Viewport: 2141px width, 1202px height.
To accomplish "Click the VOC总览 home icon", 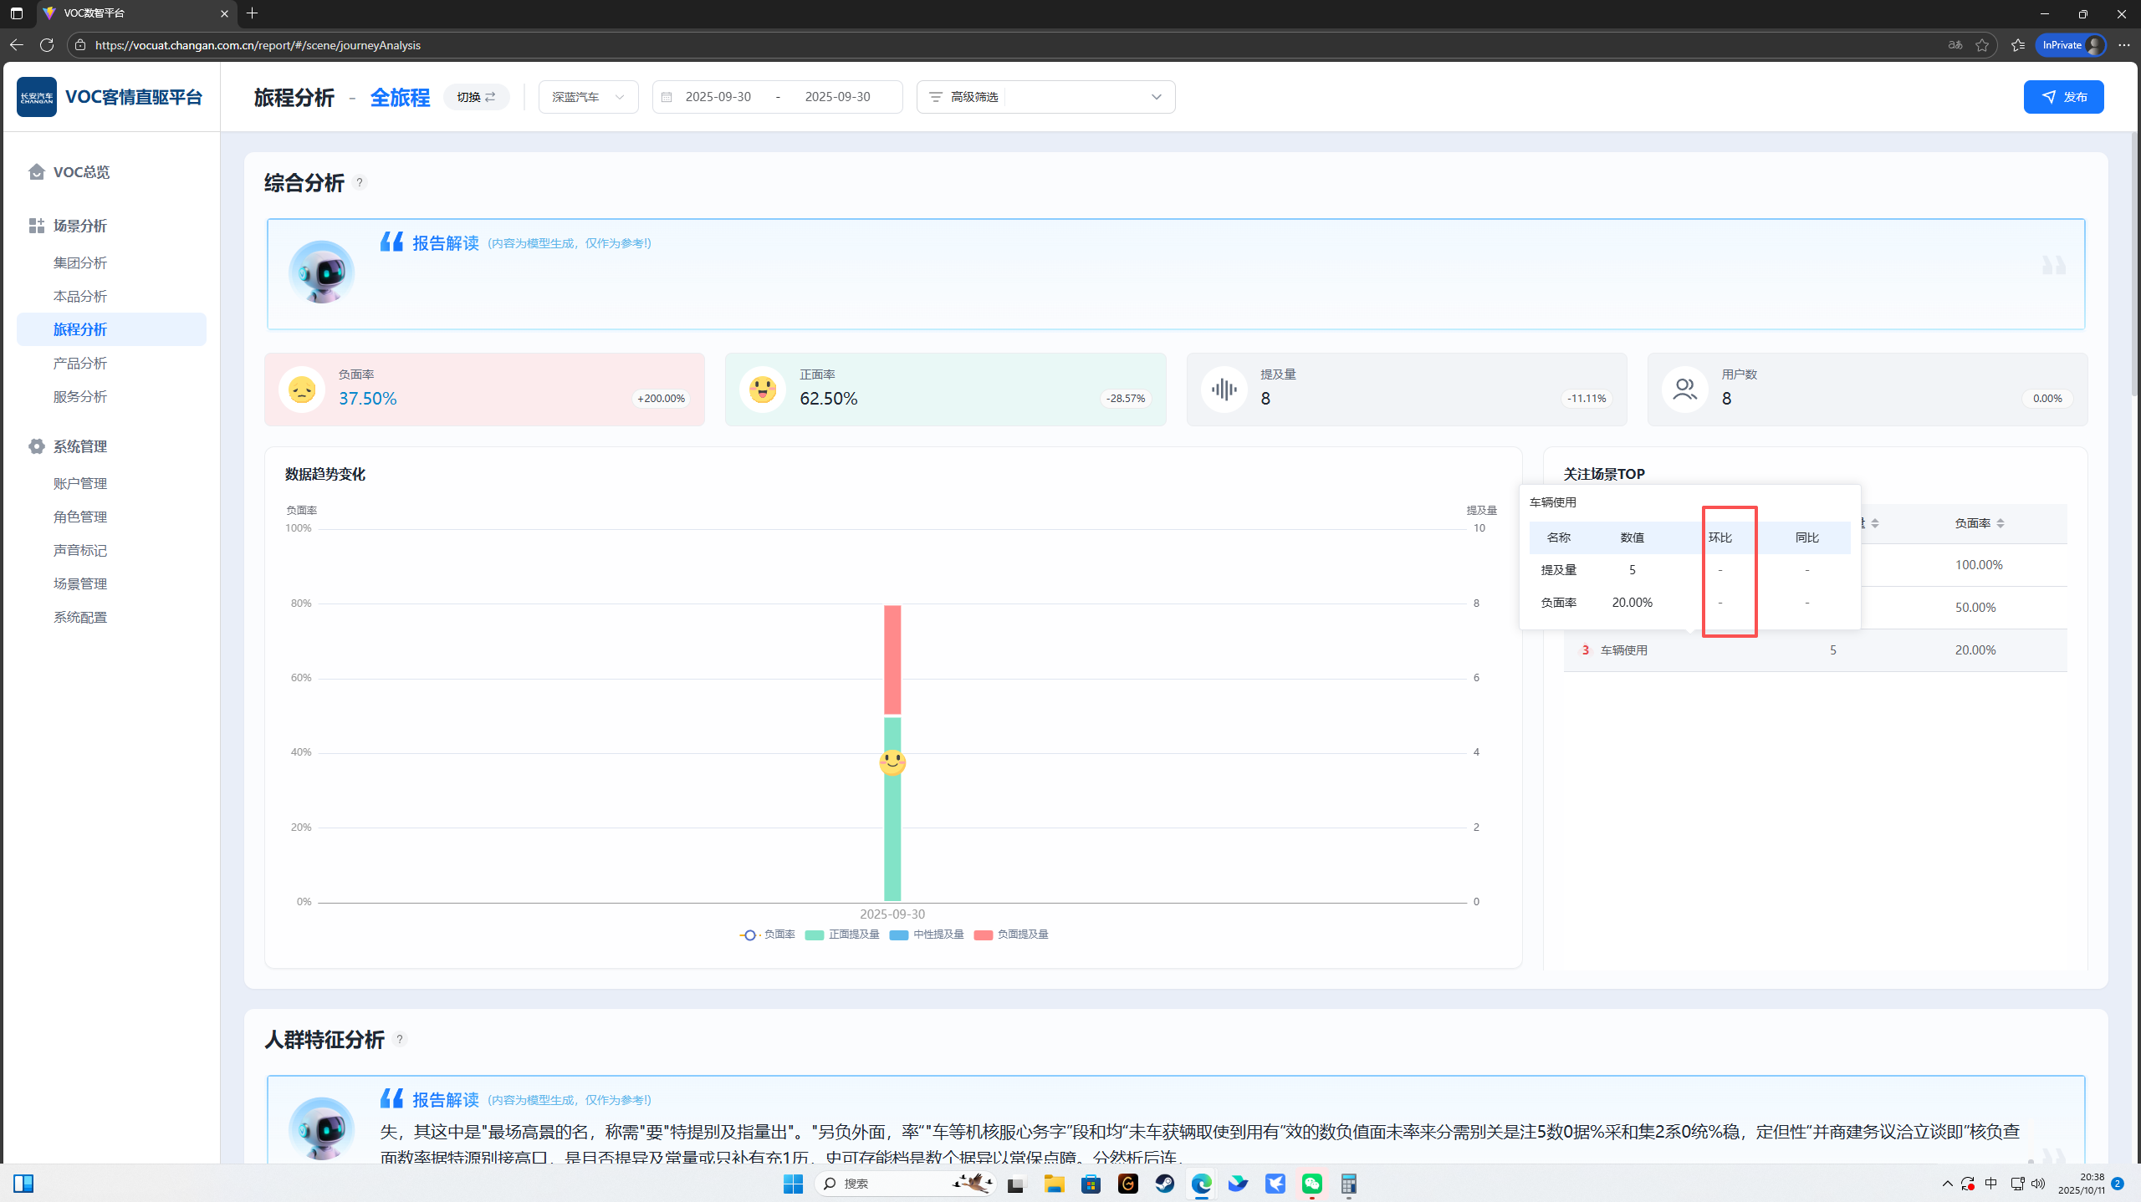I will 36,171.
